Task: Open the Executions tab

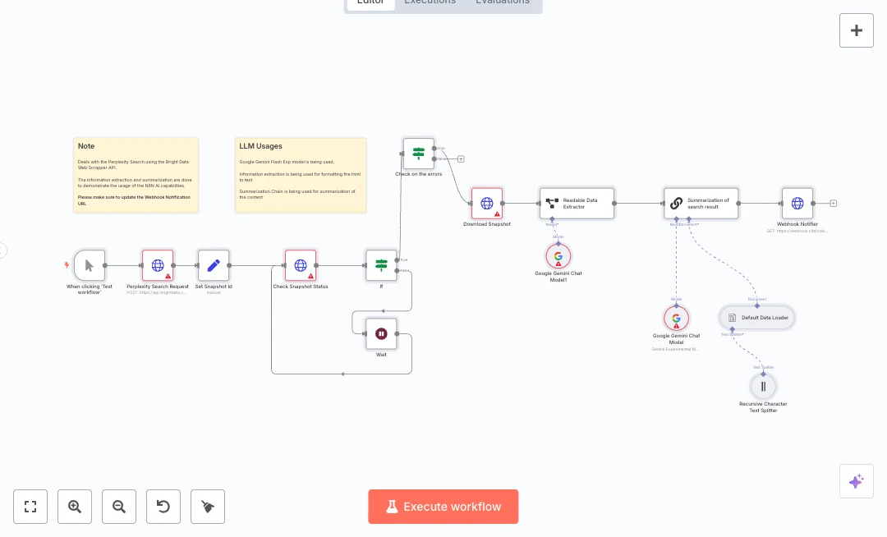Action: tap(430, 2)
